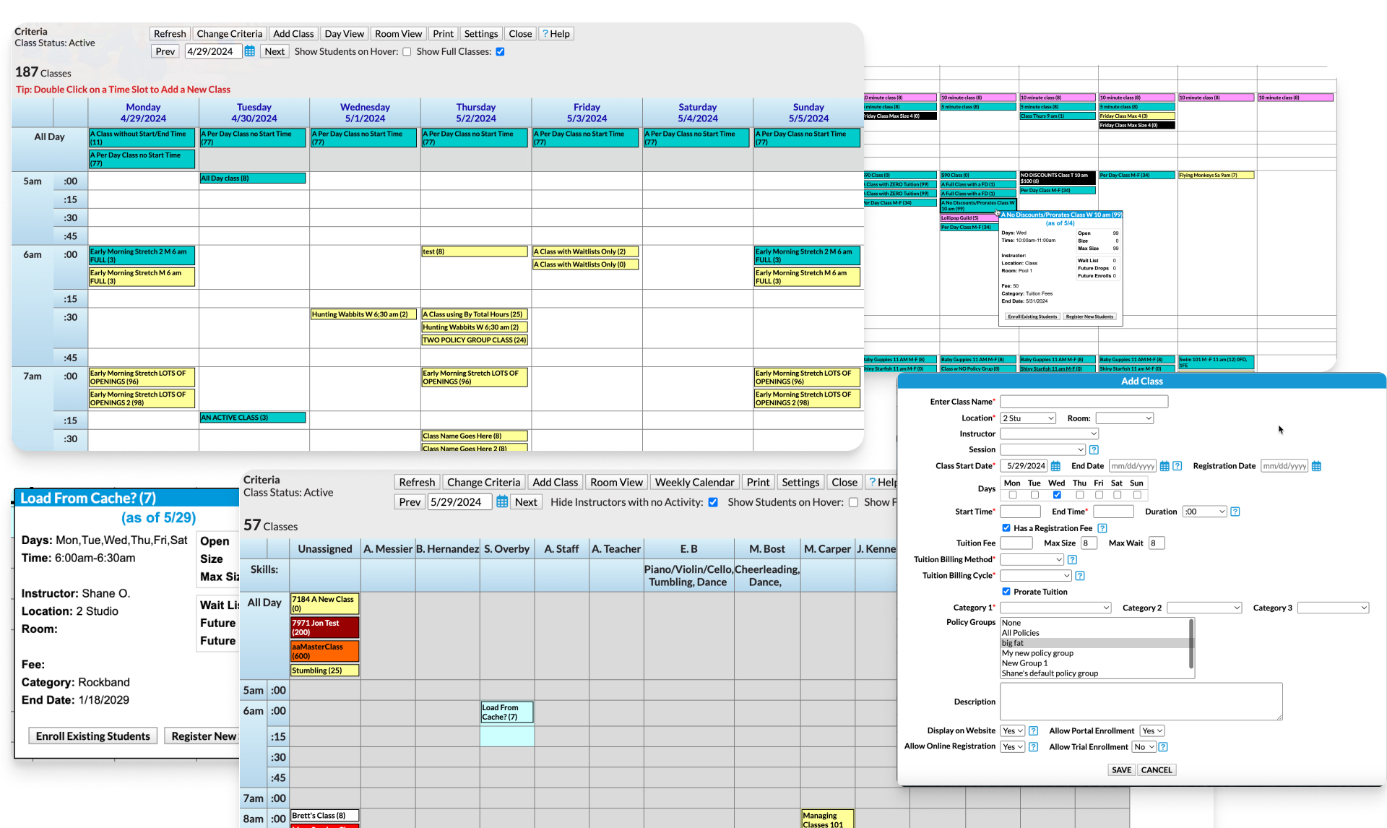Expand the Instructor dropdown
This screenshot has height=828, width=1387.
click(x=1049, y=434)
